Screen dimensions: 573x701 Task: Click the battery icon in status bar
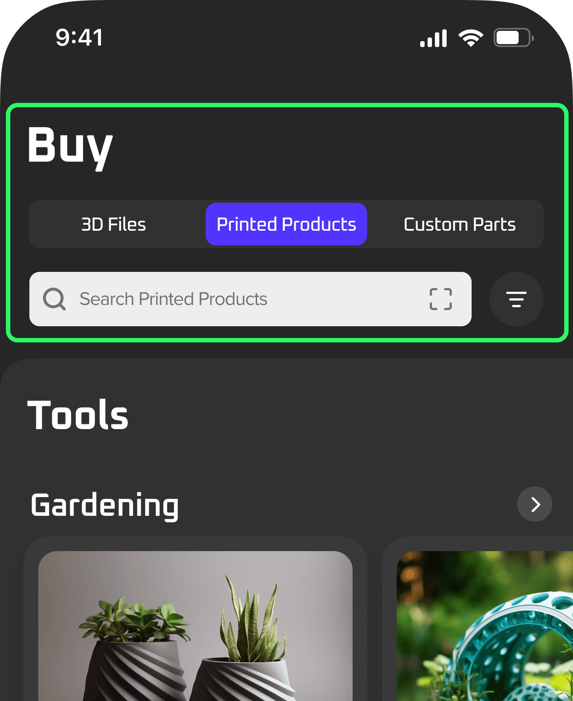(x=513, y=38)
